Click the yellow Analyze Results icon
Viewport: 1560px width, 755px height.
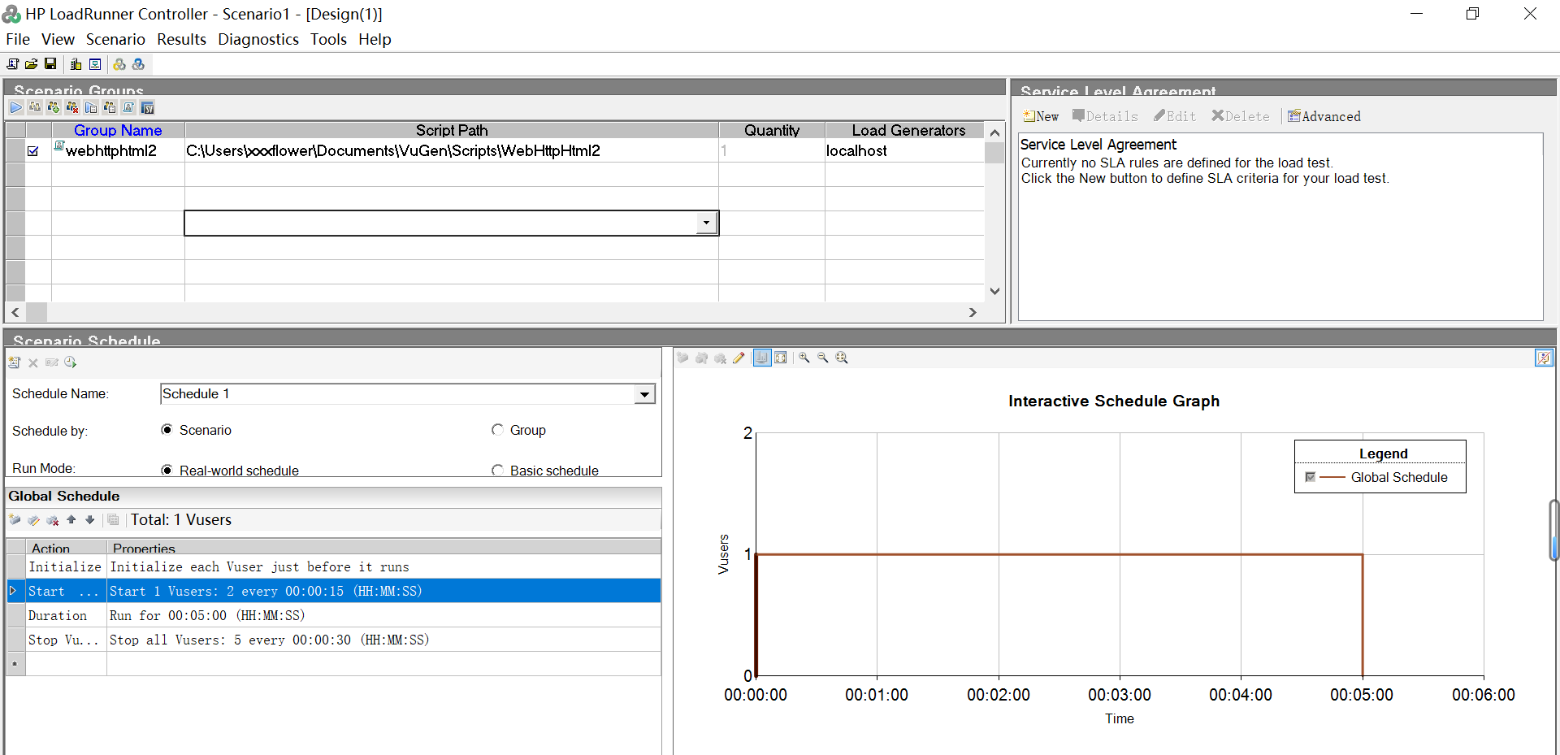pyautogui.click(x=120, y=64)
